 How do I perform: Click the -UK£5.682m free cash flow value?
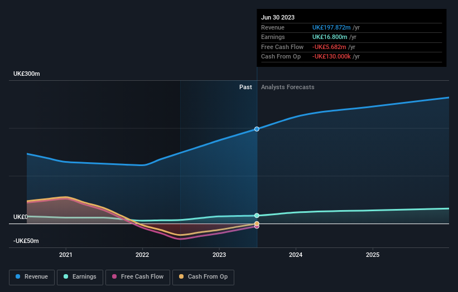(x=329, y=47)
